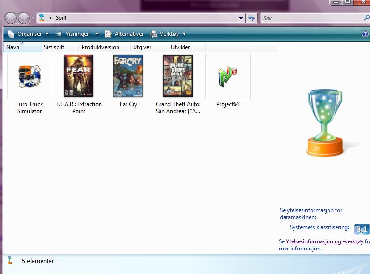Click the Far Cry name label
Image resolution: width=370 pixels, height=274 pixels.
[128, 104]
